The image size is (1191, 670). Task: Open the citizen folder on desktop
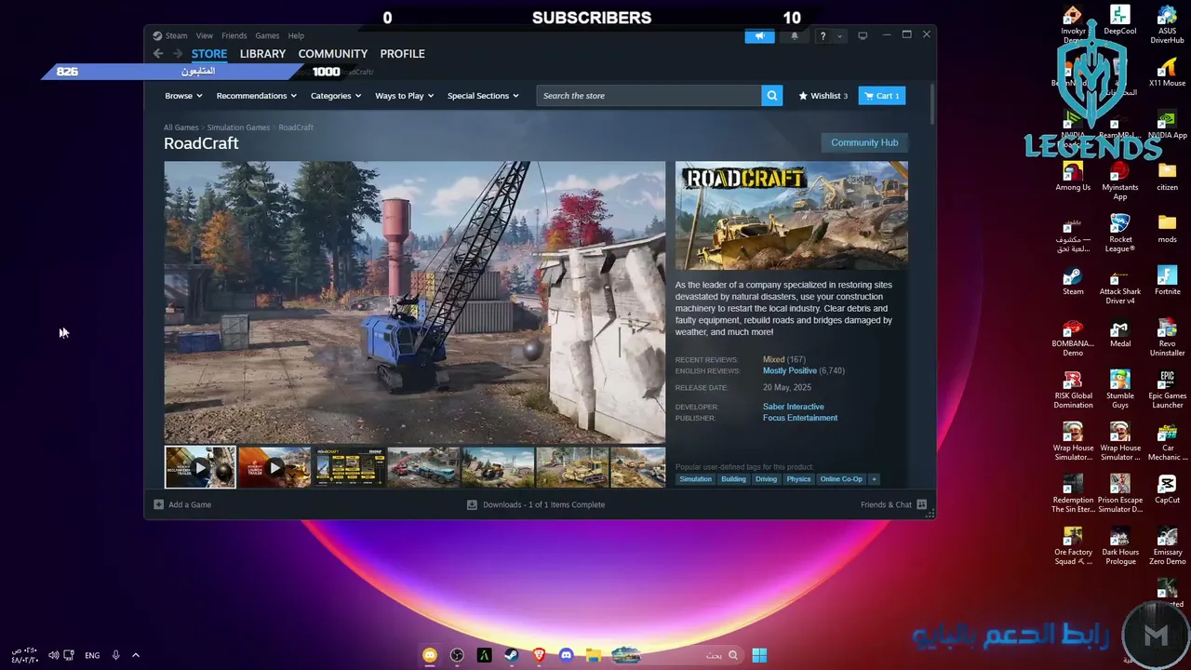pyautogui.click(x=1167, y=177)
